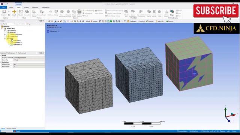Viewport: 240px width, 135px height.
Task: Open the Extend dropdown
Action: (150, 21)
